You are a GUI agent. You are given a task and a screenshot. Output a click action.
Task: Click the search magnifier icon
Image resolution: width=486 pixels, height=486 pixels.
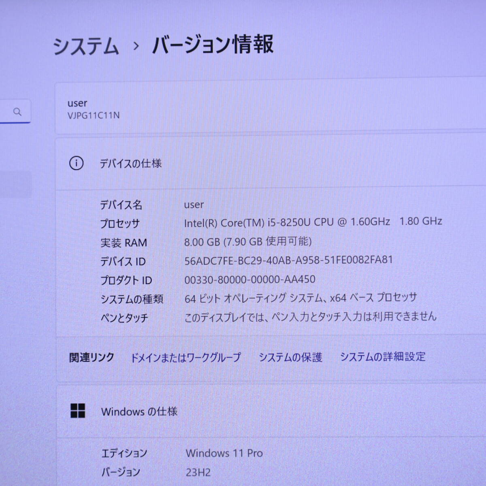(17, 111)
